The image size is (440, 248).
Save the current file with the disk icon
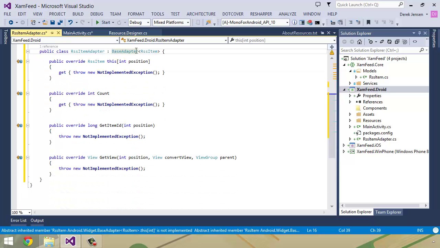coord(52,22)
